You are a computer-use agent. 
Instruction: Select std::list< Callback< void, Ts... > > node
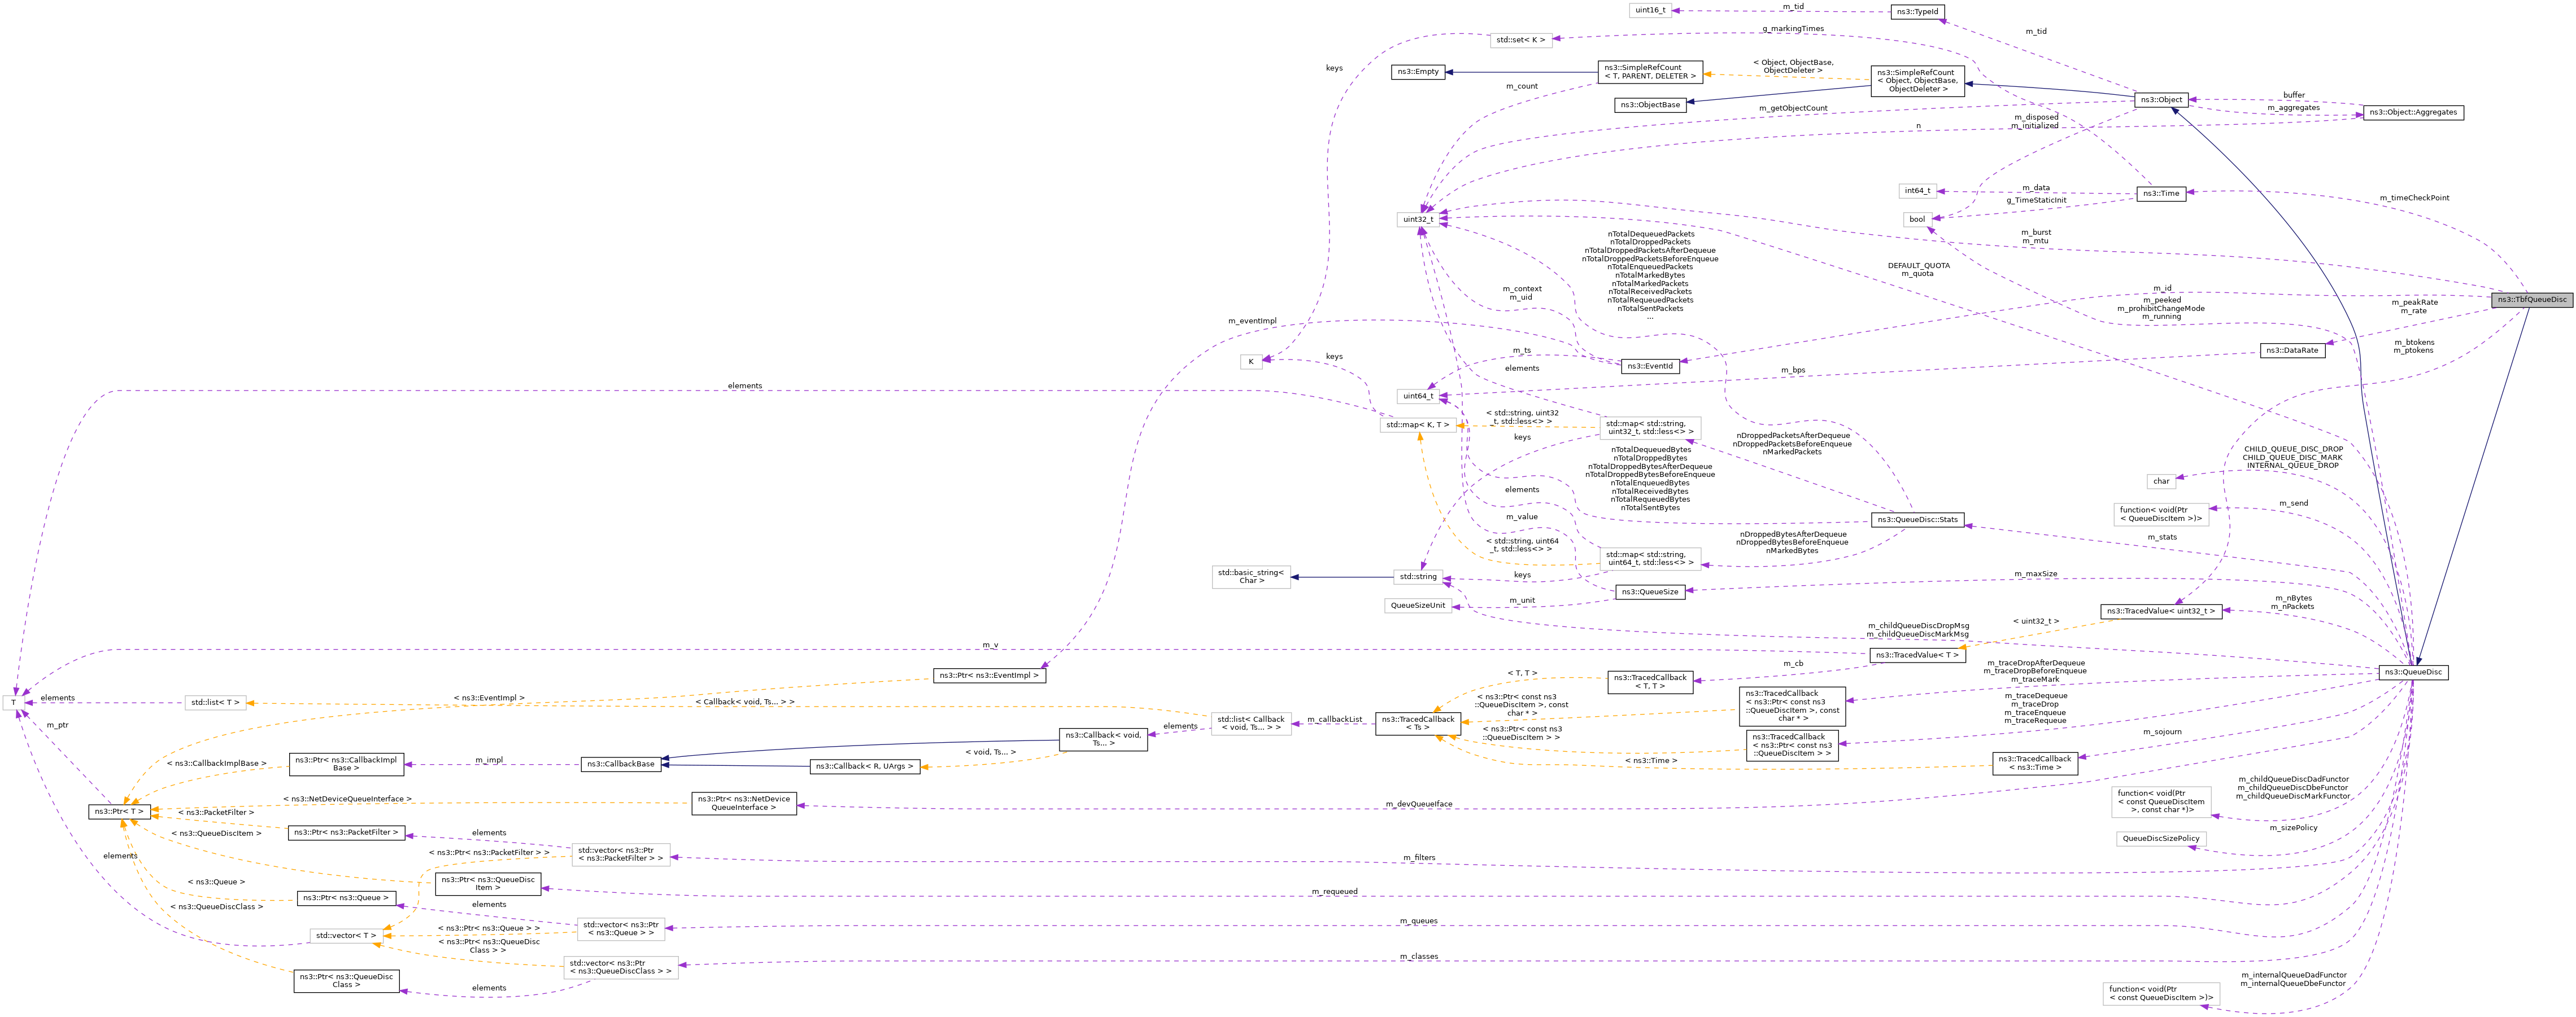click(1251, 724)
